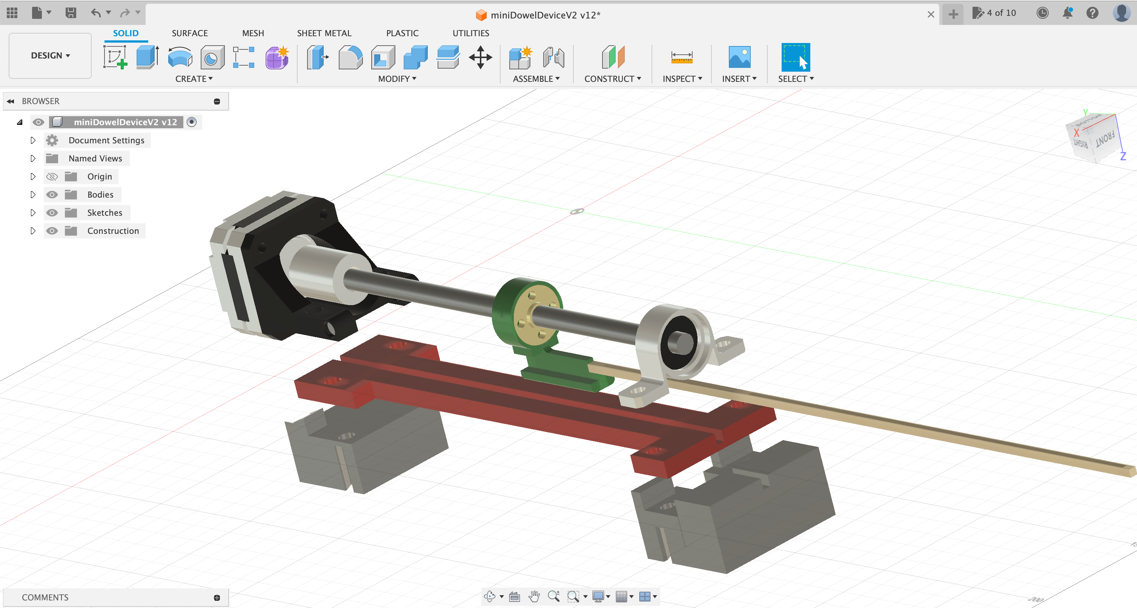Click the Measure tool icon
This screenshot has height=608, width=1137.
coord(682,57)
